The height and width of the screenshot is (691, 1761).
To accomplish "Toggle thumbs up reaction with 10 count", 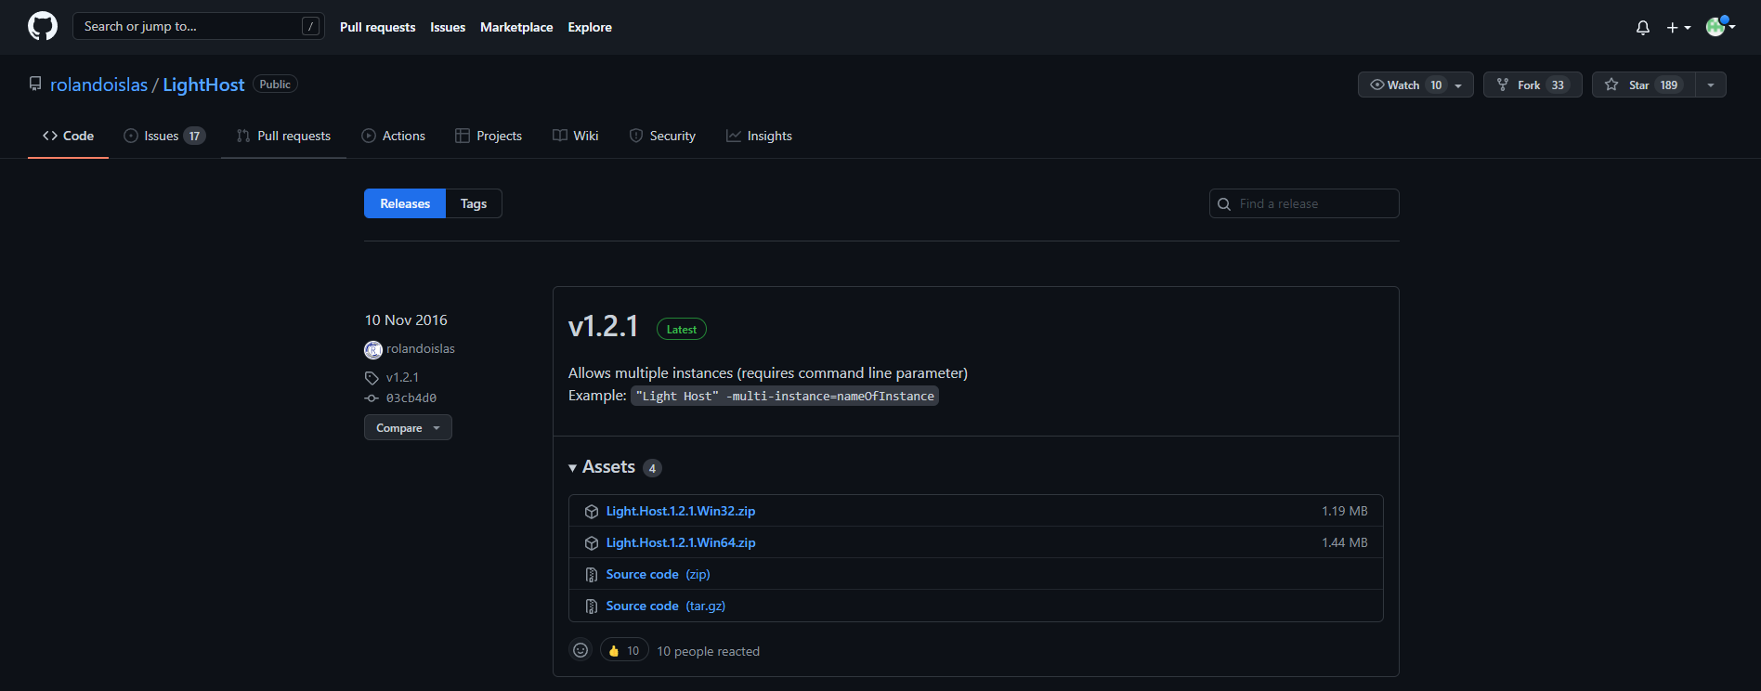I will point(624,650).
